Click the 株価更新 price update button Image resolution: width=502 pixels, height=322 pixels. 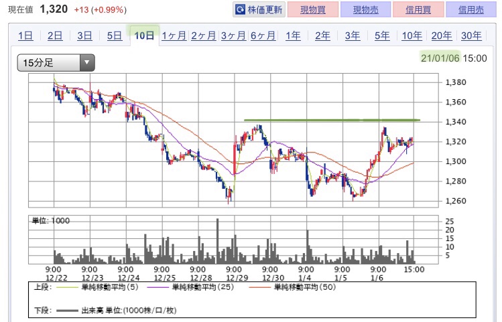tap(259, 9)
